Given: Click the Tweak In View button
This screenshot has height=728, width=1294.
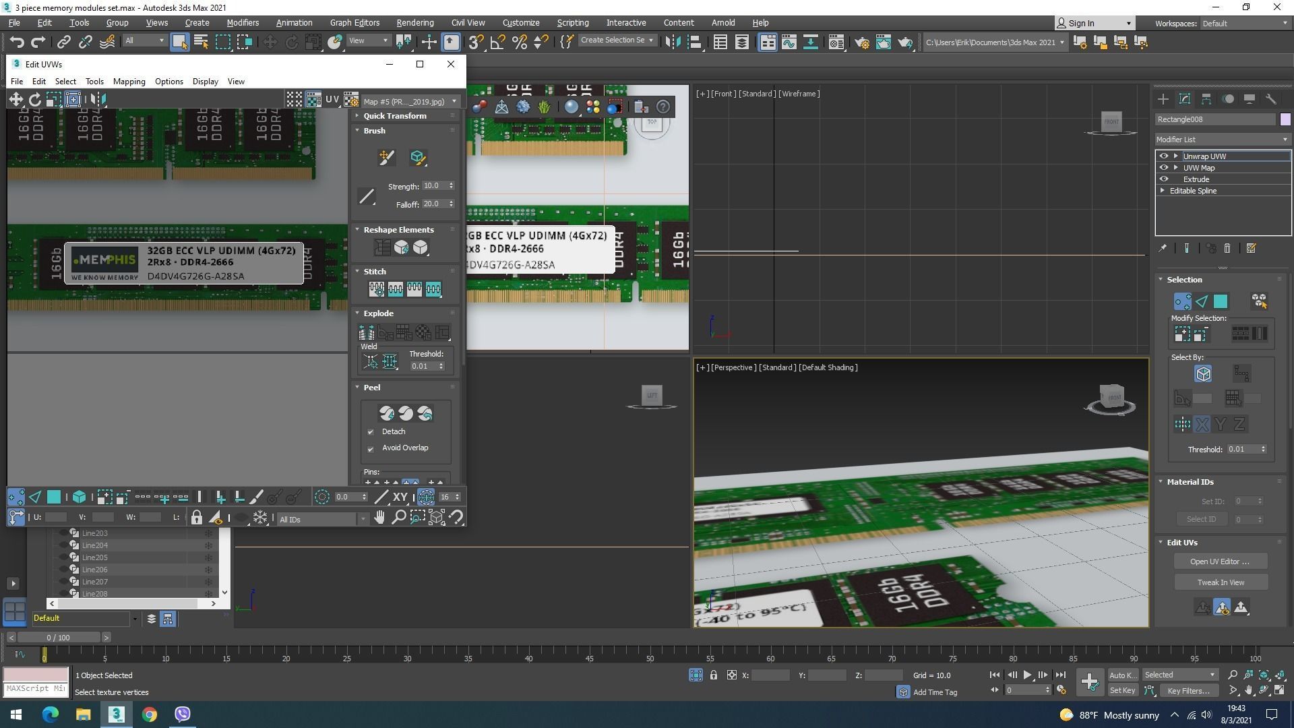Looking at the screenshot, I should [x=1221, y=582].
